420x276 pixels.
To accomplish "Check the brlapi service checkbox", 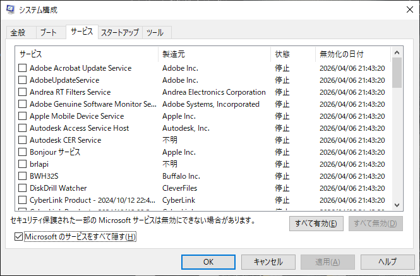I will click(23, 164).
